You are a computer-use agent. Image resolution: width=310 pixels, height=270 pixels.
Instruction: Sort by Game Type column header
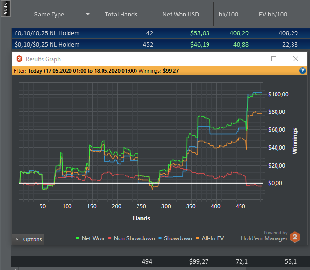point(49,15)
